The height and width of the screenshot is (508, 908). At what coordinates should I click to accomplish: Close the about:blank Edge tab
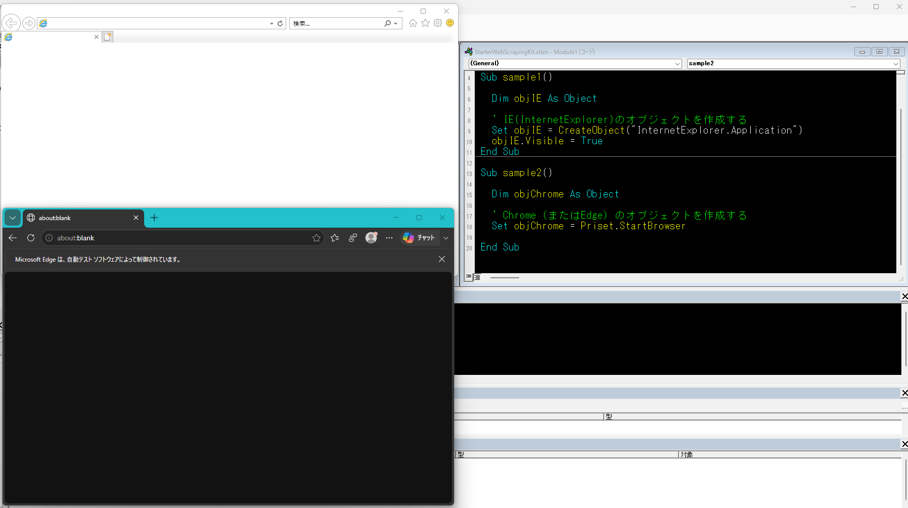(x=136, y=218)
